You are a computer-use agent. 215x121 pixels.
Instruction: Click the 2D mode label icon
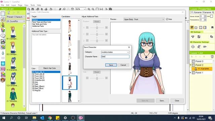28,14
